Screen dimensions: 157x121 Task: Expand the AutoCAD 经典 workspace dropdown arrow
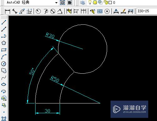(56, 3)
